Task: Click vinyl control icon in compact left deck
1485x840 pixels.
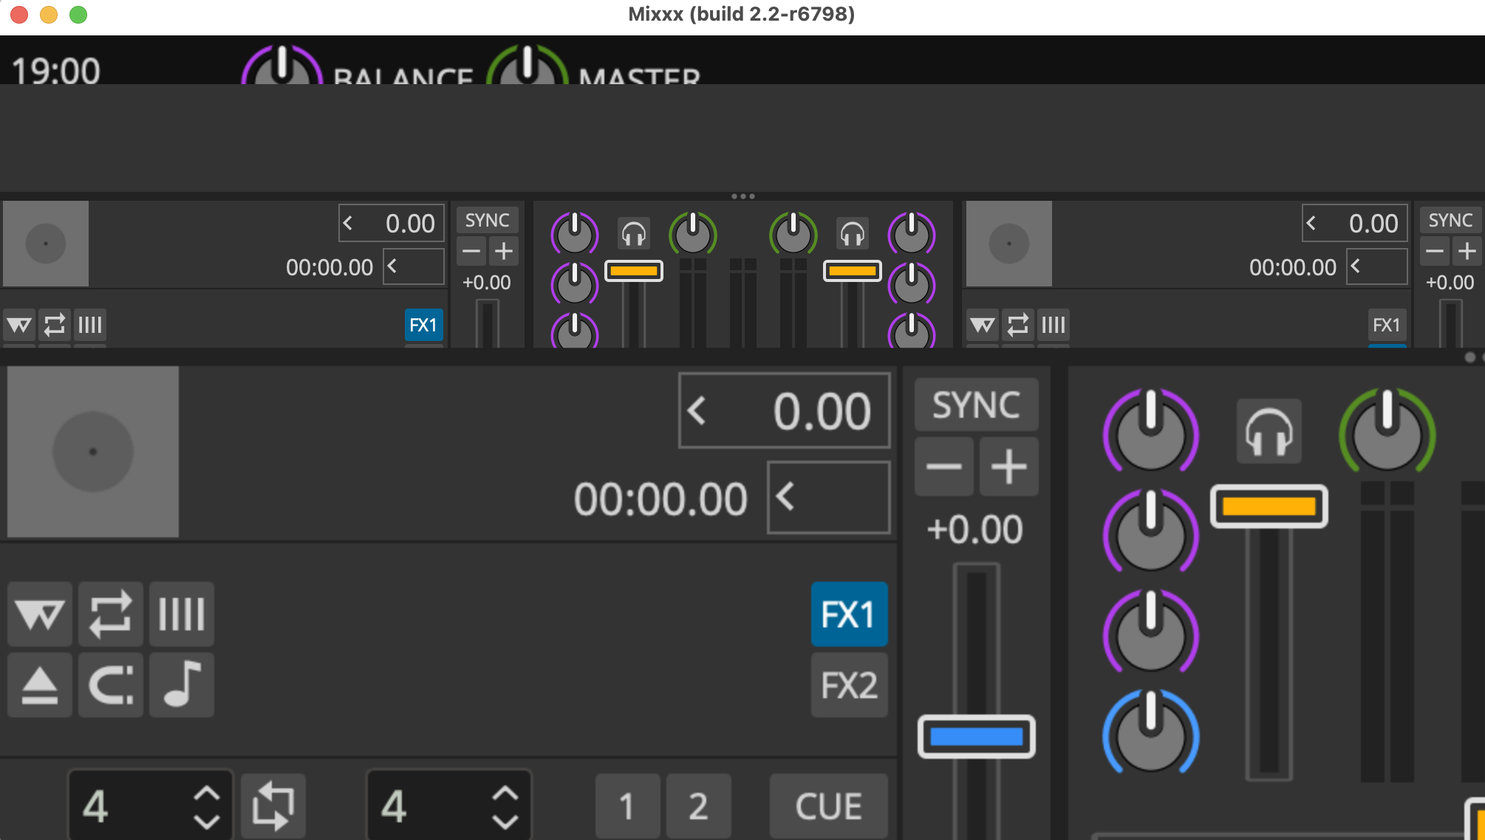Action: tap(19, 325)
